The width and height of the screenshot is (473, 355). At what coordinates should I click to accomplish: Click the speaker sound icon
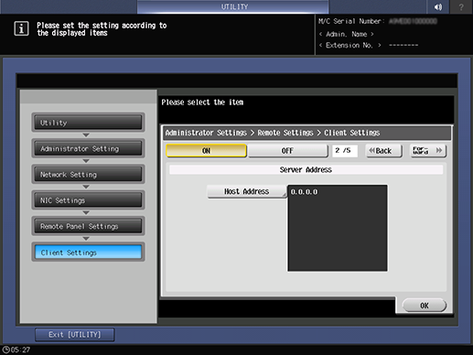[438, 6]
